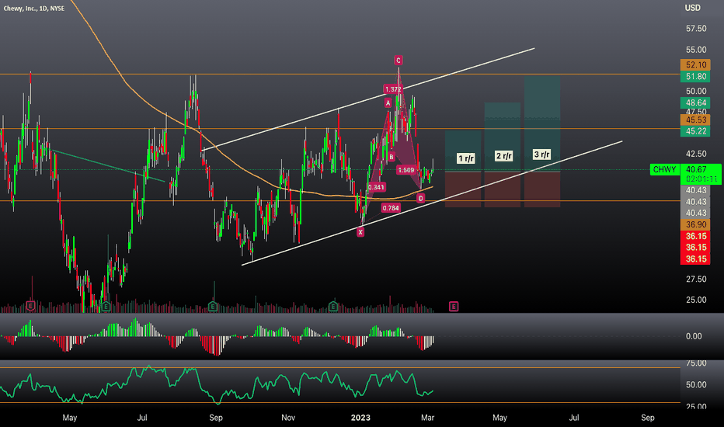
Task: Click the upcoming earnings E marker after Mar
Action: click(454, 306)
